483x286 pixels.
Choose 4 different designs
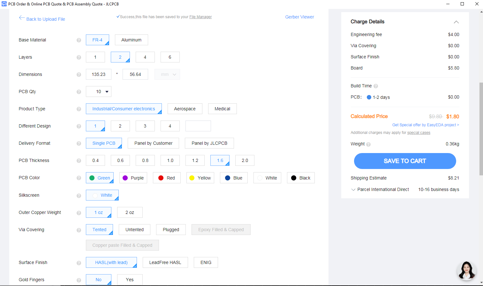tap(170, 126)
